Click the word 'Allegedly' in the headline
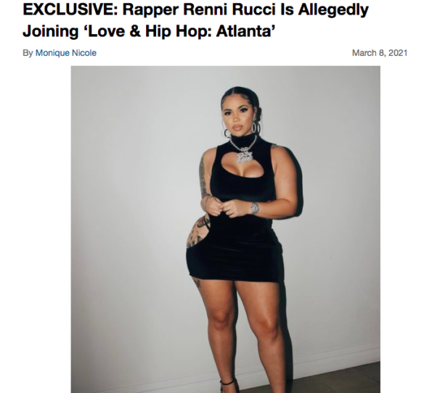This screenshot has width=432, height=393. click(333, 11)
